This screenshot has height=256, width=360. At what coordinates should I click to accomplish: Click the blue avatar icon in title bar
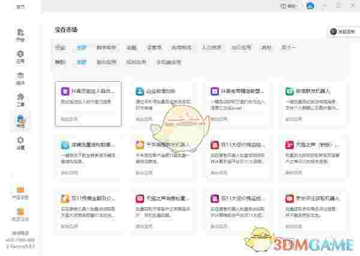[310, 6]
